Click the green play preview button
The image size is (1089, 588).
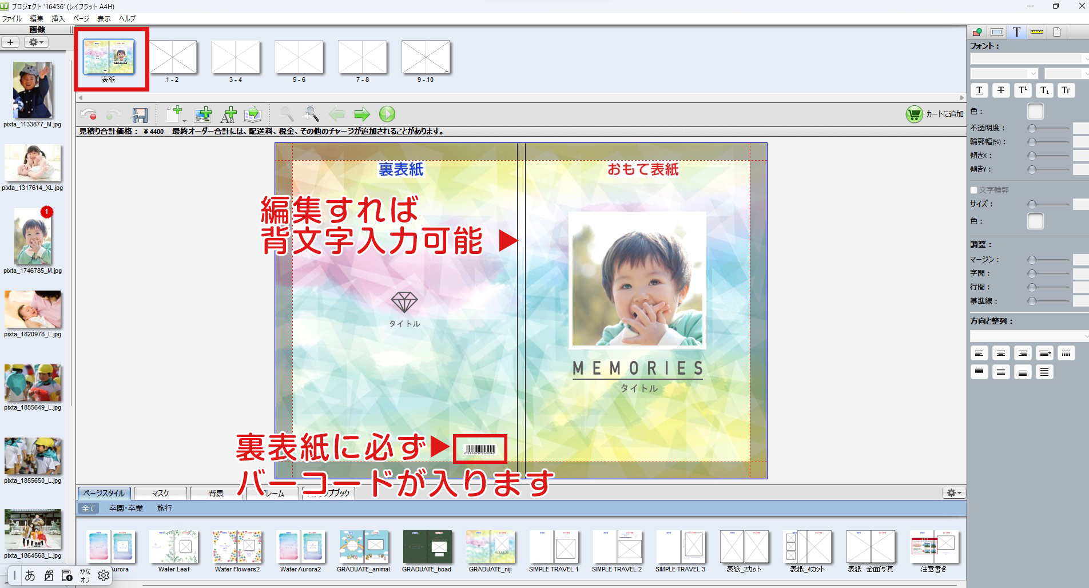click(x=387, y=114)
